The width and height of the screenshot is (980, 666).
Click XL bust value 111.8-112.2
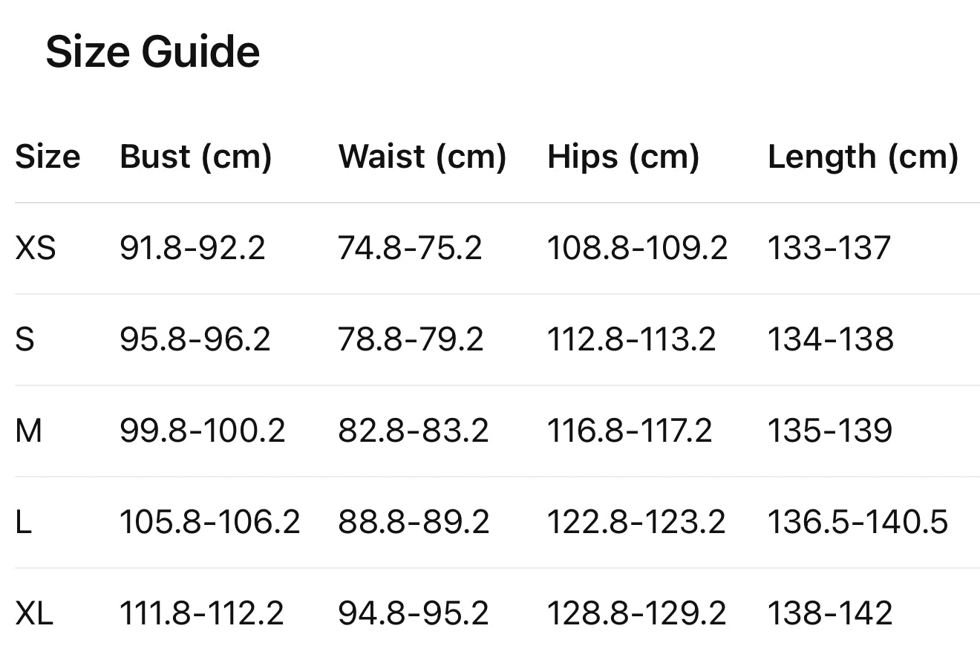(x=201, y=613)
